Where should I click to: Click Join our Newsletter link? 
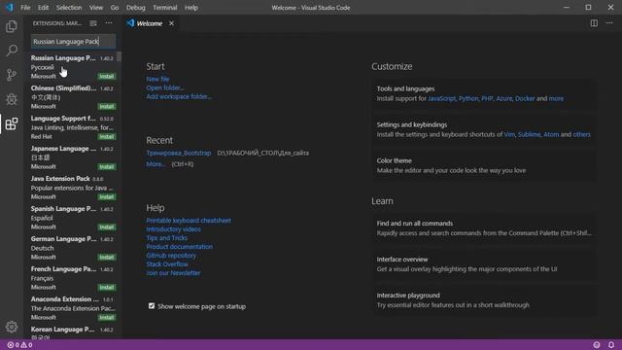tap(173, 272)
